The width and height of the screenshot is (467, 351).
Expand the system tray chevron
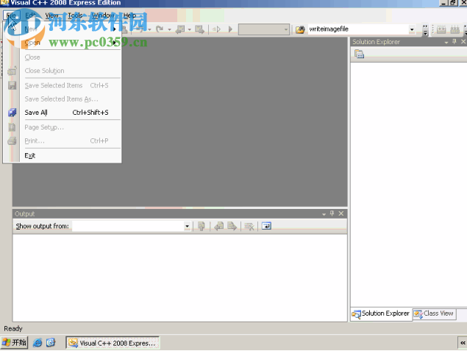click(x=463, y=343)
